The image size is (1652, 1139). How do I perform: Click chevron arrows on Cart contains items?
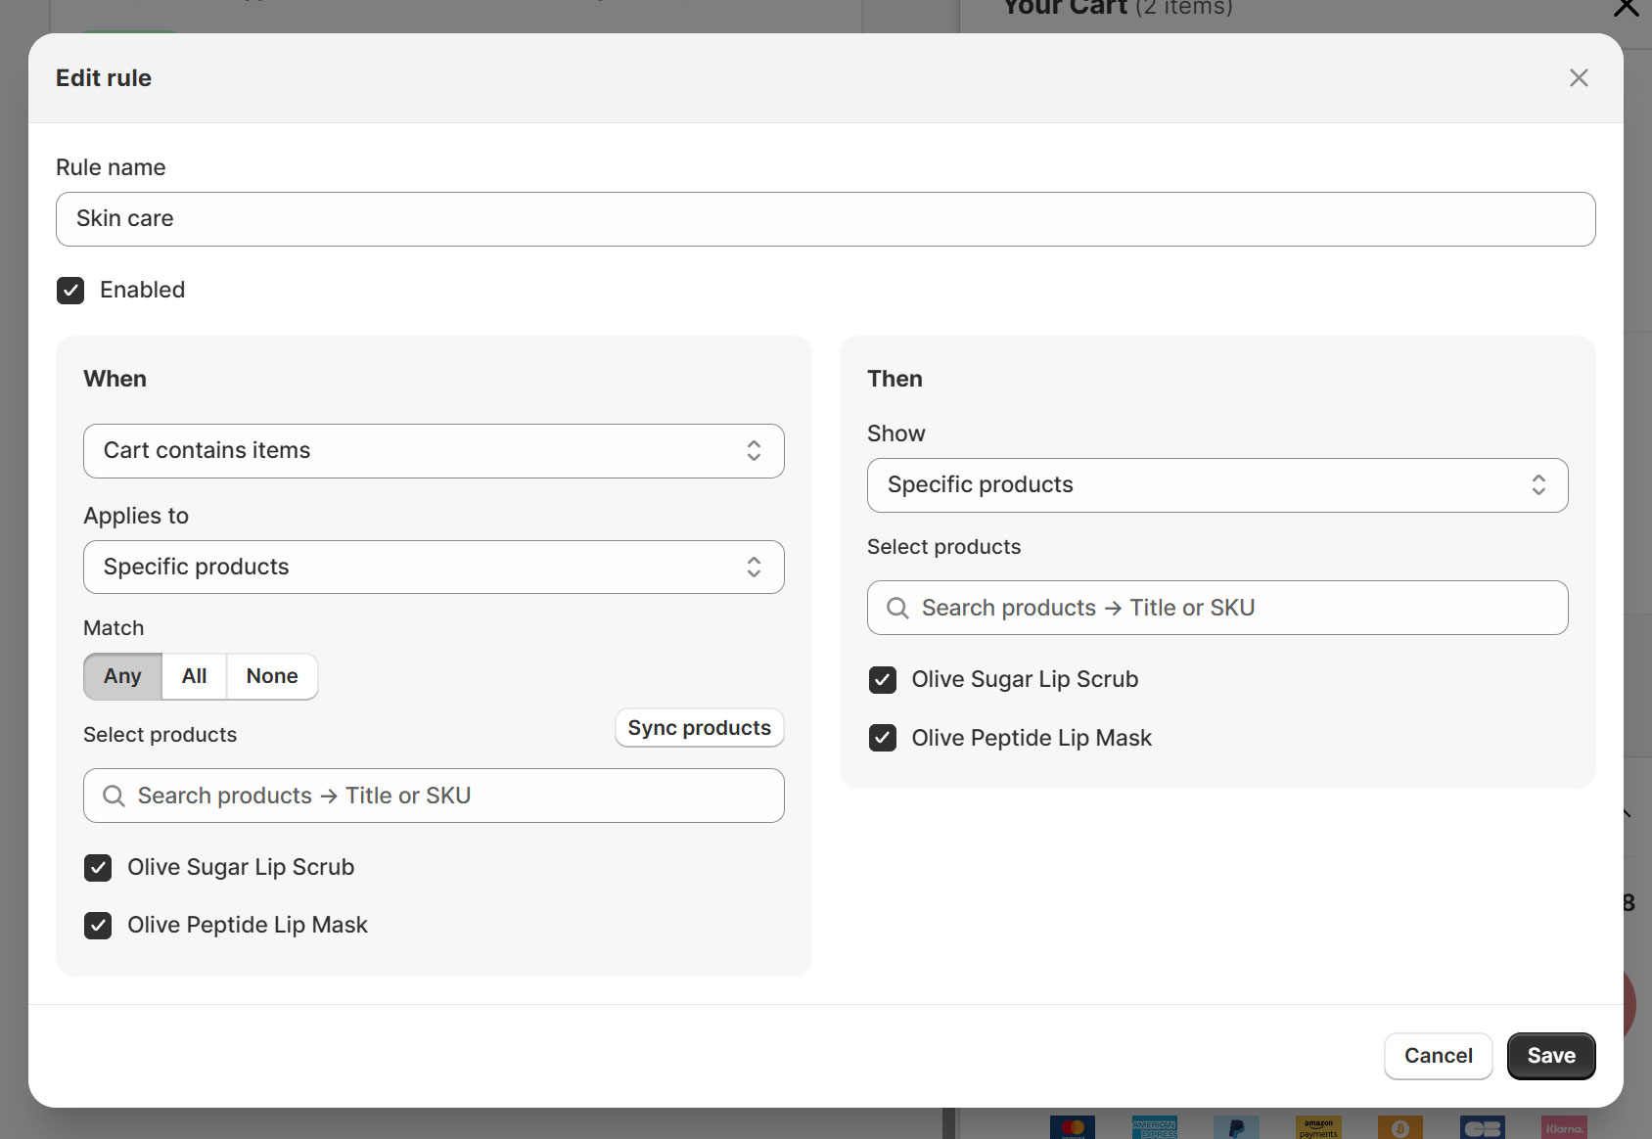pos(754,451)
